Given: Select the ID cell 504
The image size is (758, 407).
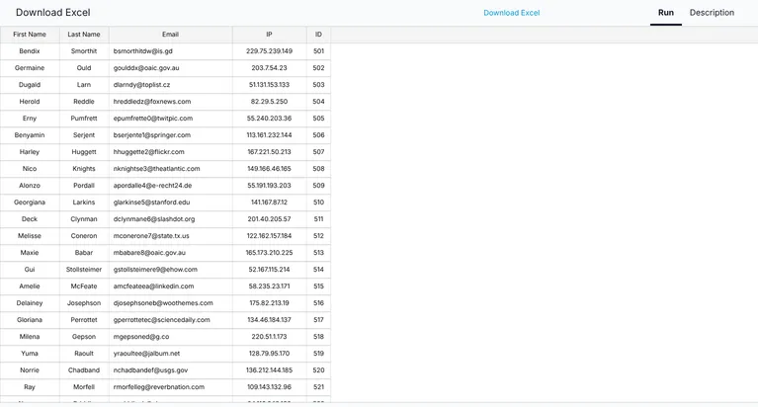Looking at the screenshot, I should (318, 102).
